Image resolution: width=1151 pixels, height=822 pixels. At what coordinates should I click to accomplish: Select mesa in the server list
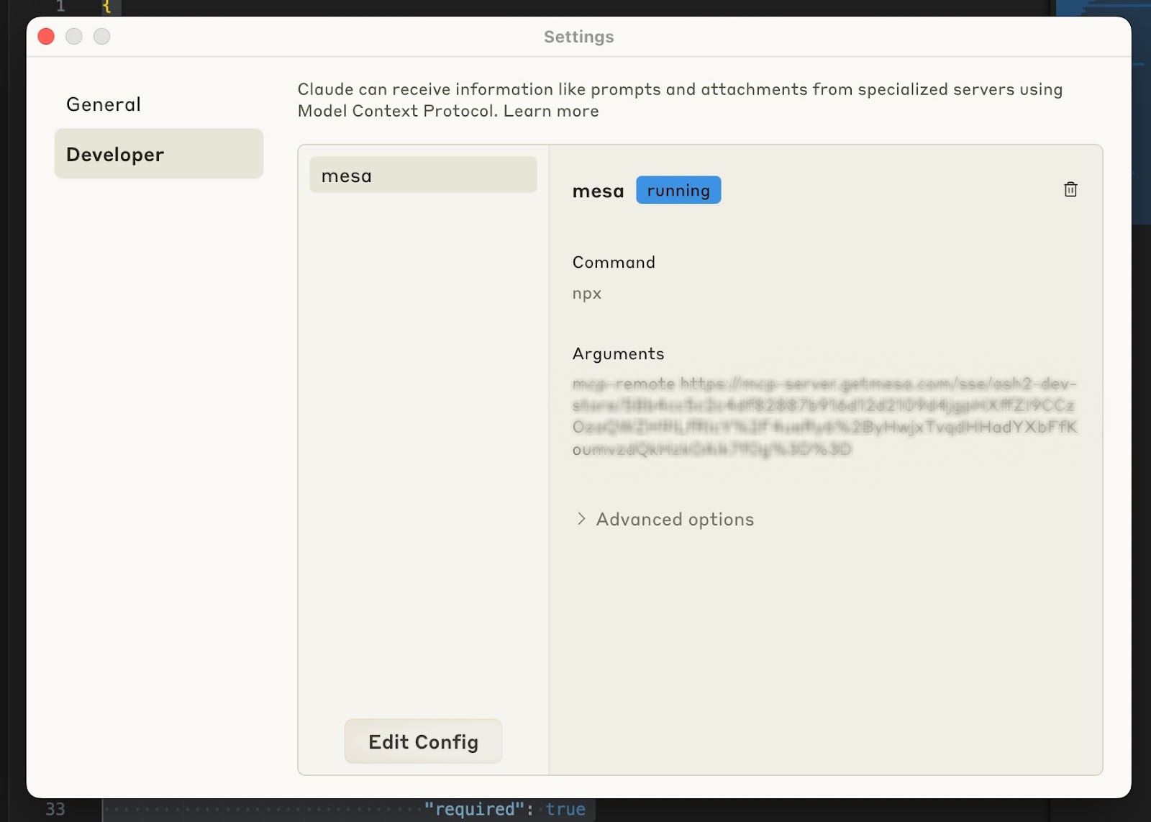click(x=423, y=175)
